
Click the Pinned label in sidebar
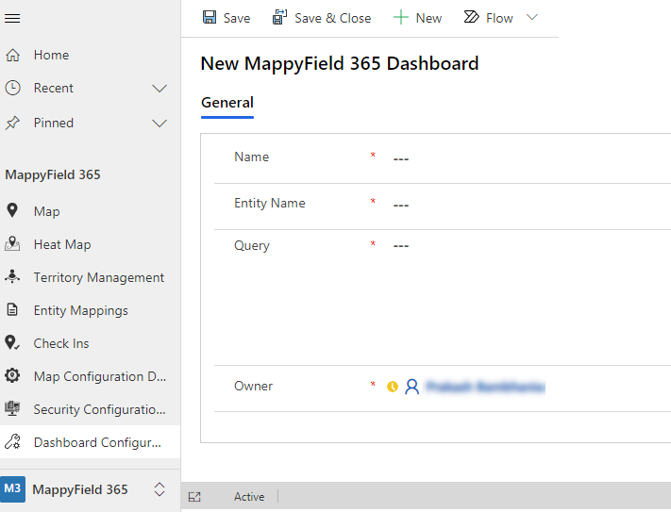[54, 124]
